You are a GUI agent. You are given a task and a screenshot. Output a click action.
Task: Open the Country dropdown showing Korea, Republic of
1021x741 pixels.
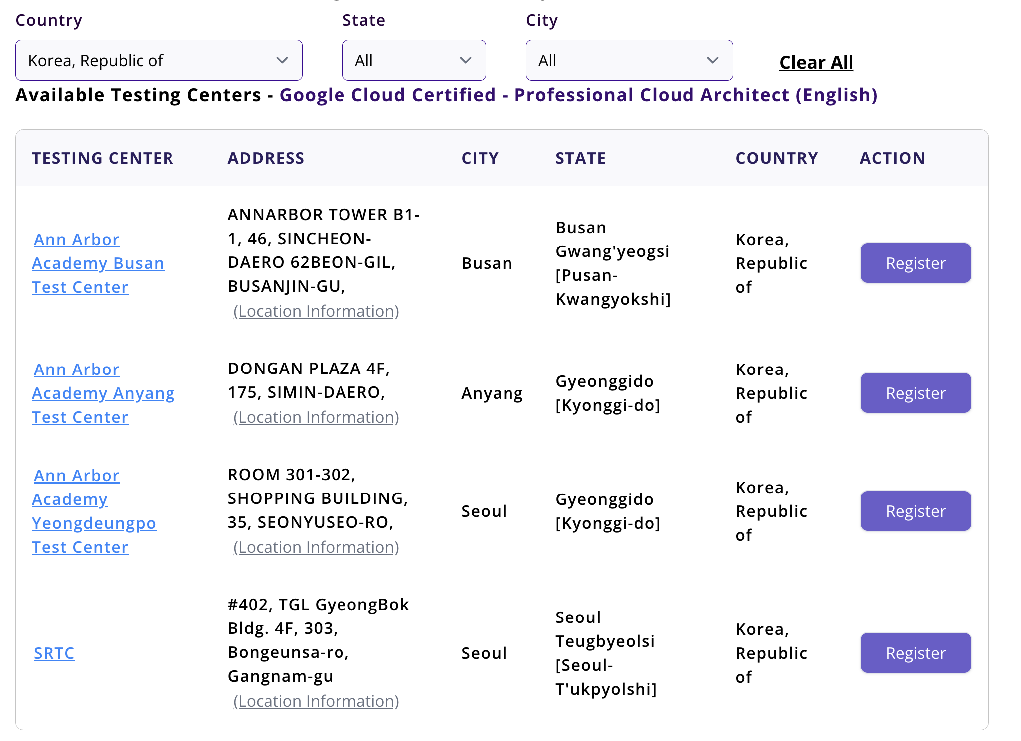(x=159, y=60)
